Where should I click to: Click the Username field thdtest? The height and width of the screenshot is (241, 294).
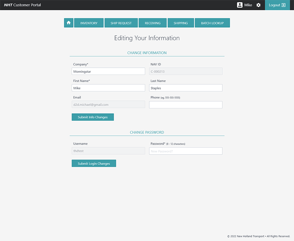pyautogui.click(x=108, y=151)
